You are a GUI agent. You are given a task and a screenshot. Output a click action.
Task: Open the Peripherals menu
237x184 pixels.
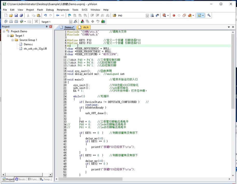[63, 10]
